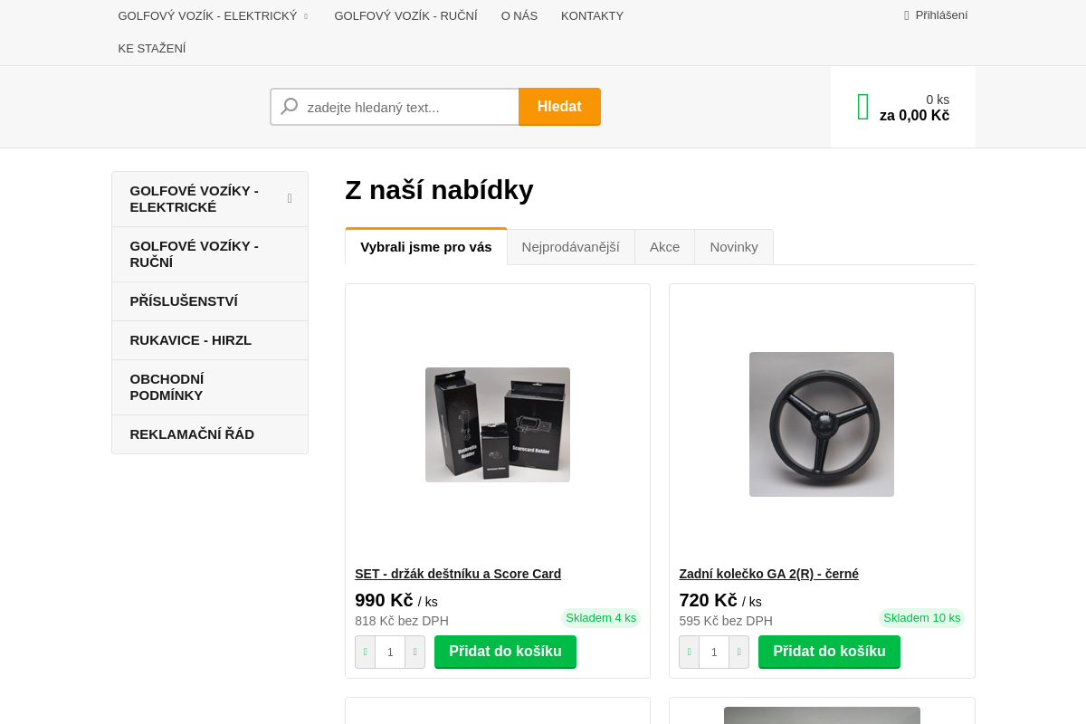The width and height of the screenshot is (1086, 724).
Task: Select the Novinky tab
Action: [733, 247]
